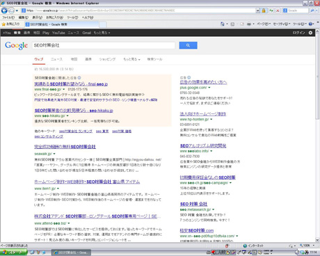Open the お気に入り(A) menu
Screen dimensions: 320x256
pyautogui.click(x=54, y=17)
